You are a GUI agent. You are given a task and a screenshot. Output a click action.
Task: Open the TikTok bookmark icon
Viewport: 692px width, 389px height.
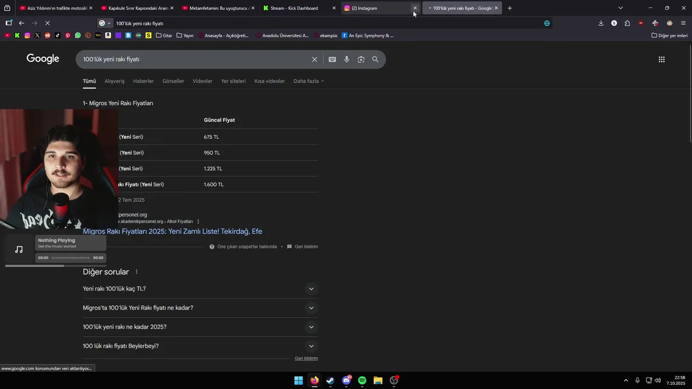pos(58,36)
